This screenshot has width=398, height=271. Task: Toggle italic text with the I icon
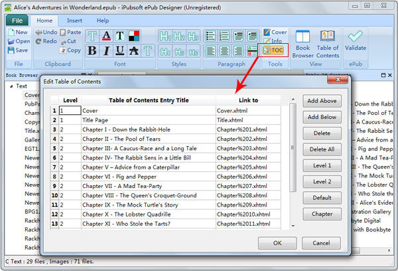106,50
